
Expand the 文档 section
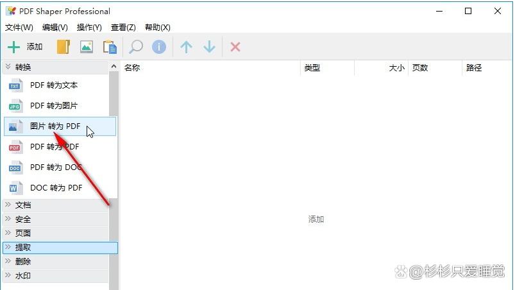click(x=56, y=205)
